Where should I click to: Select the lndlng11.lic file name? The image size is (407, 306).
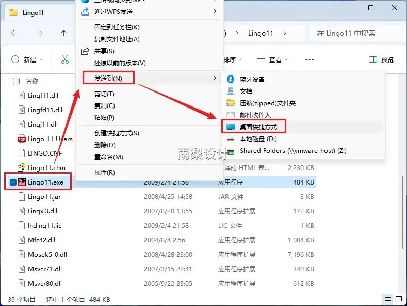tap(45, 225)
